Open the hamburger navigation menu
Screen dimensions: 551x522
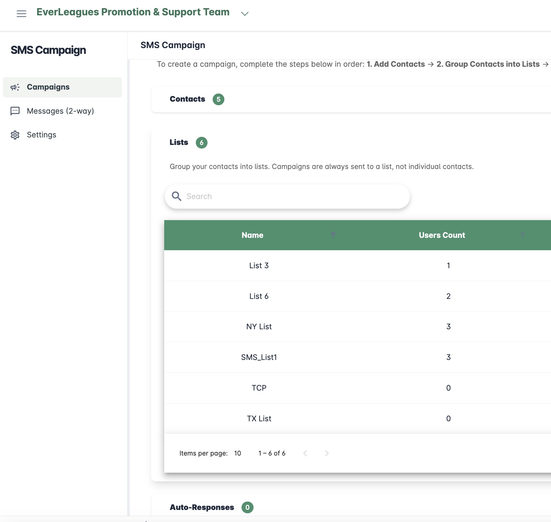[21, 14]
